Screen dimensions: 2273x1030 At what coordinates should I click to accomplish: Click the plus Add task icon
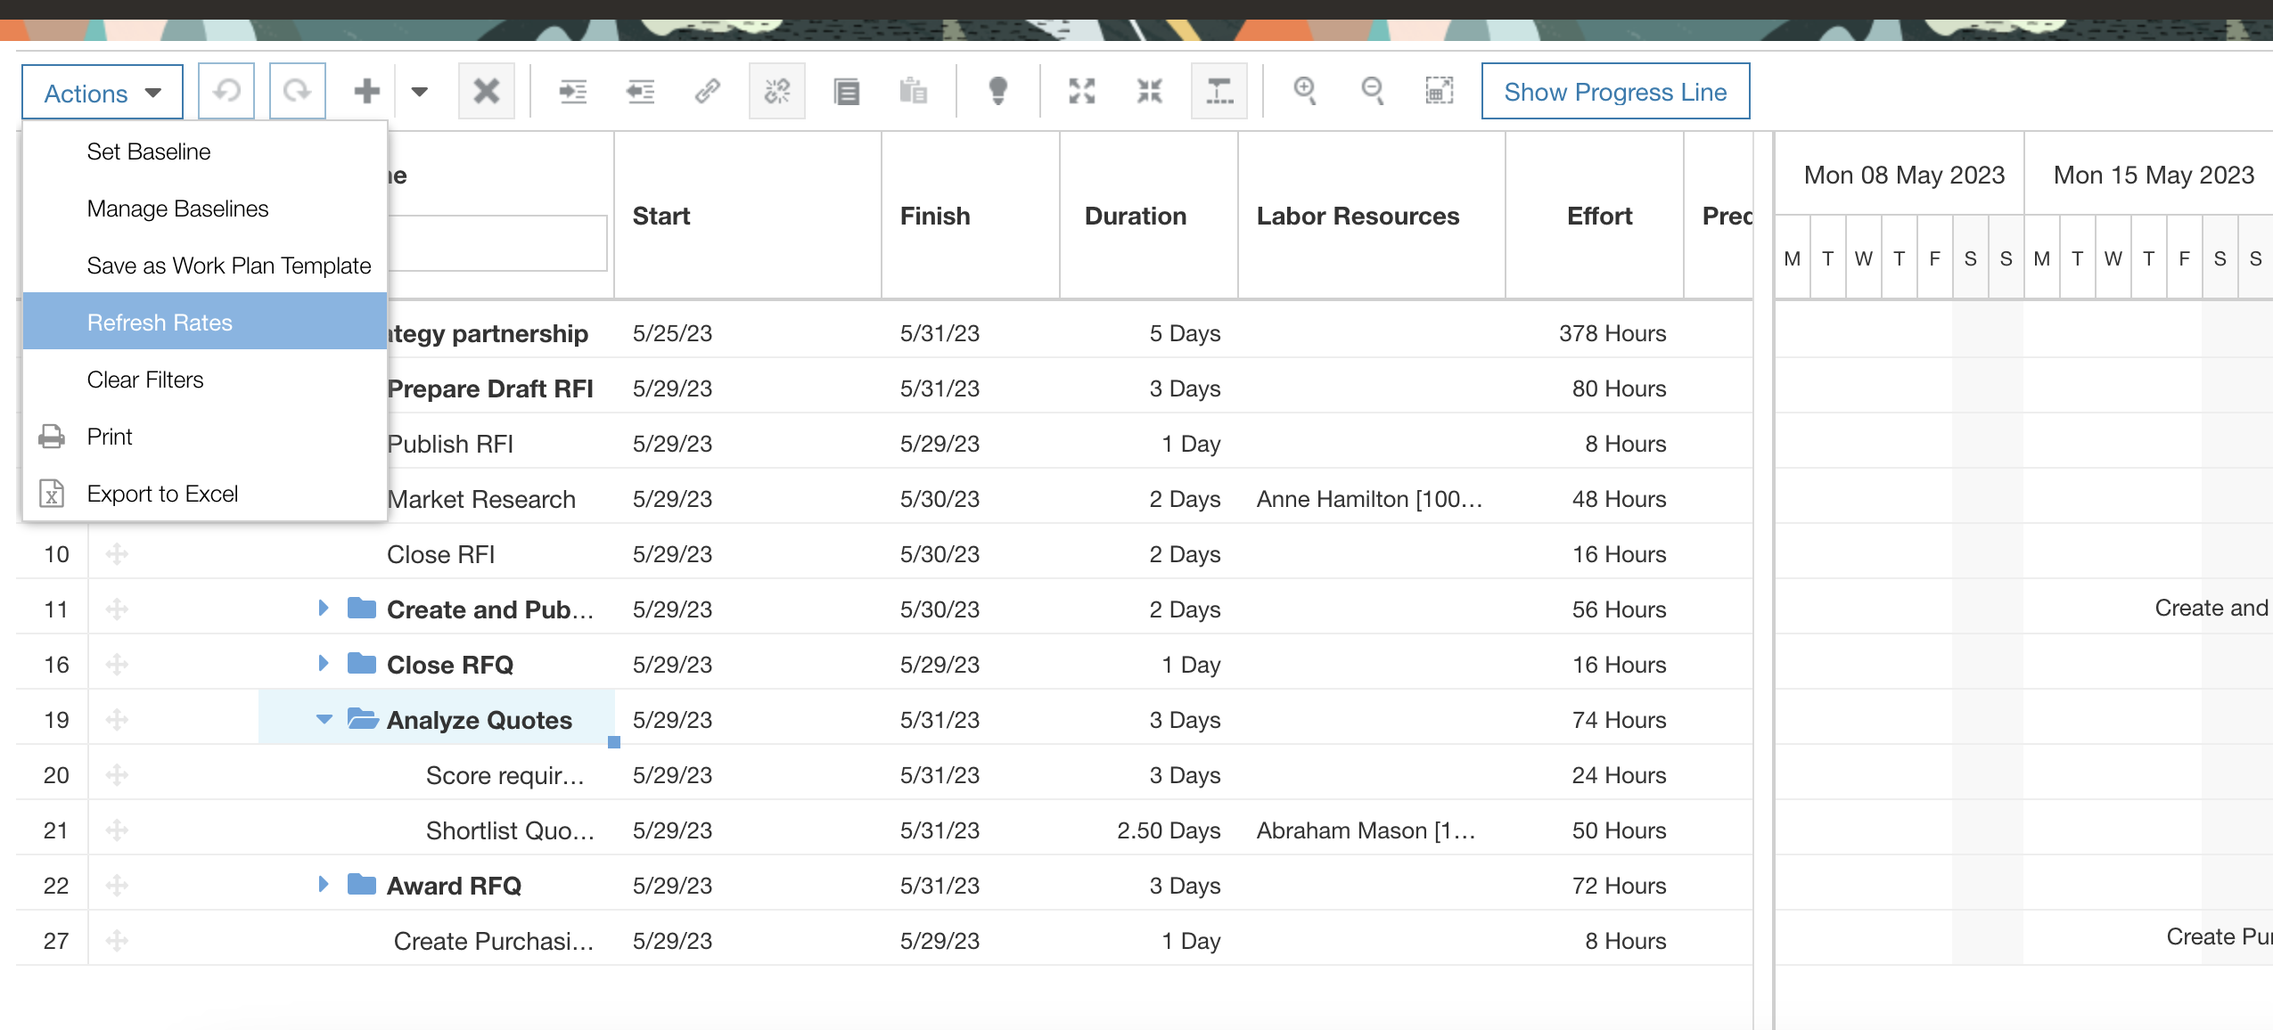[x=366, y=91]
